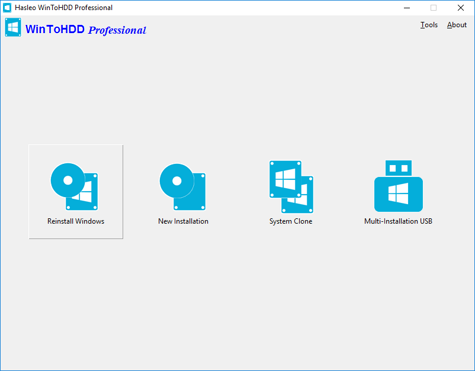
Task: Click the New Installation label text
Action: pos(182,221)
